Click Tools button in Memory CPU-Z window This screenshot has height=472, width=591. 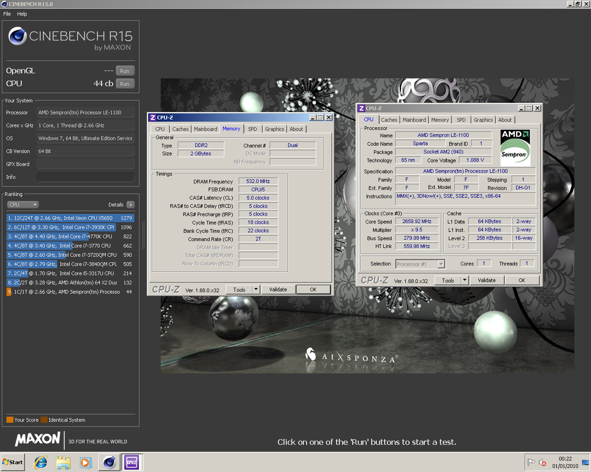(239, 289)
